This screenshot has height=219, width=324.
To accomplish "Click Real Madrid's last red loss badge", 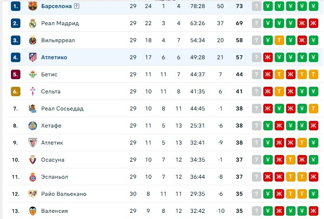I will tap(313, 23).
